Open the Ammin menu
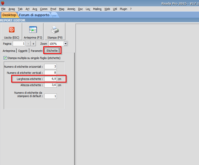The image size is (199, 165). coord(71,9)
